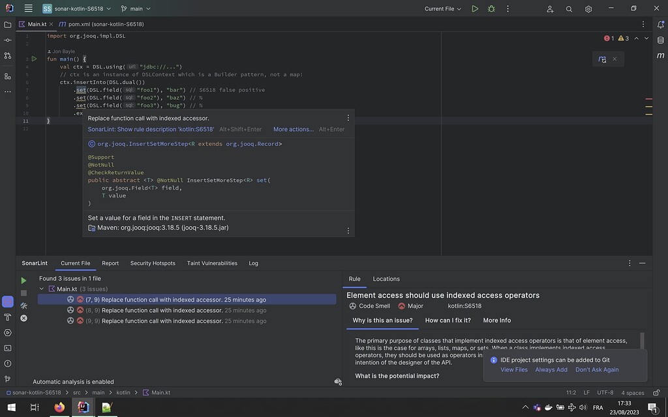The width and height of the screenshot is (668, 417).
Task: Open the main hamburger menu
Action: tap(27, 8)
